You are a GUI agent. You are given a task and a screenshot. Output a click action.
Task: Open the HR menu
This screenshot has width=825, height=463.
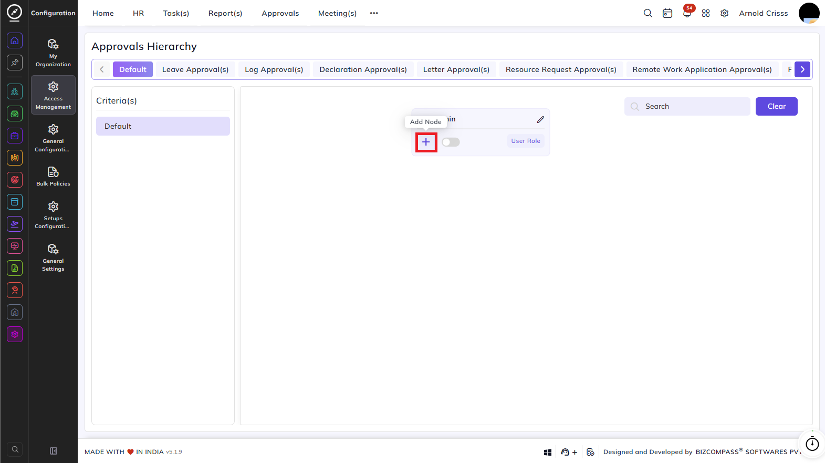coord(138,13)
